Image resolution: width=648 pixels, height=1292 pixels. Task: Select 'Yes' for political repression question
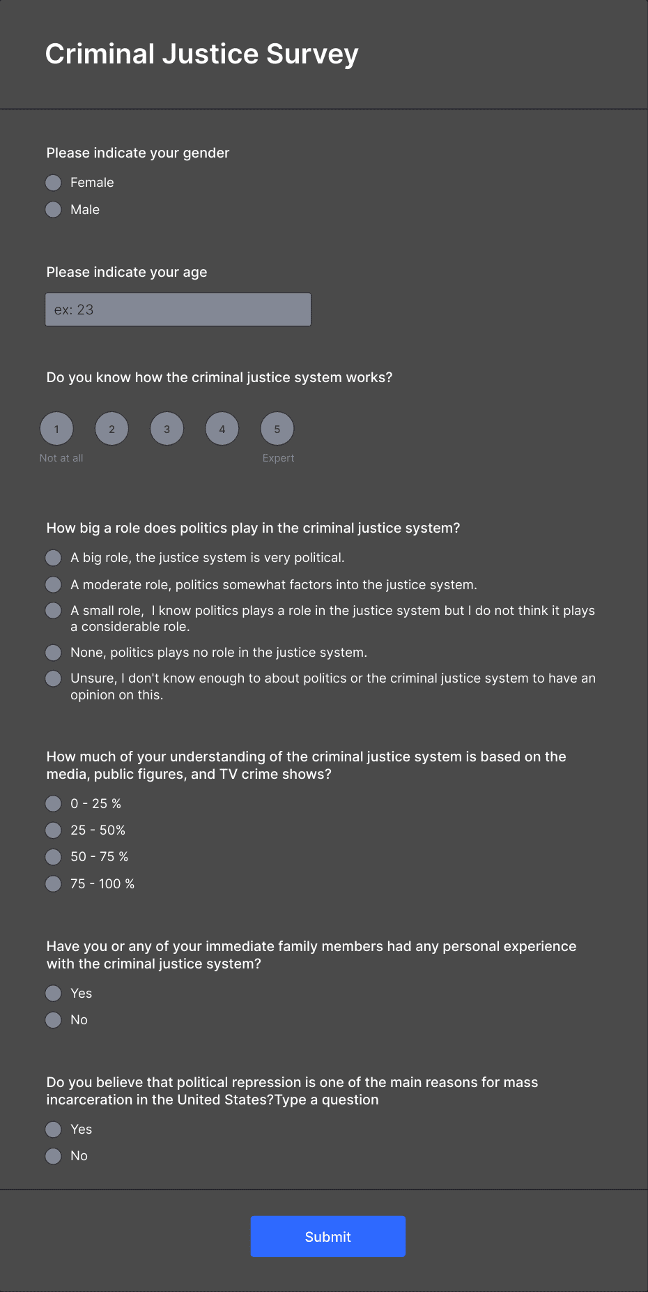tap(53, 1129)
